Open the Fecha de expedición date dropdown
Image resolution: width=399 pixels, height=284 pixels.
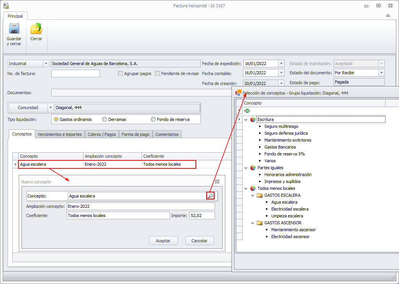[281, 64]
